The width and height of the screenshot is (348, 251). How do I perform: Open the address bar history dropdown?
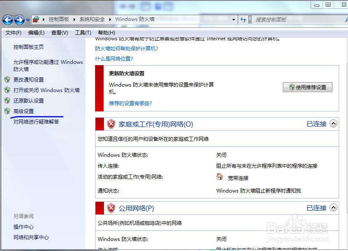pyautogui.click(x=234, y=20)
